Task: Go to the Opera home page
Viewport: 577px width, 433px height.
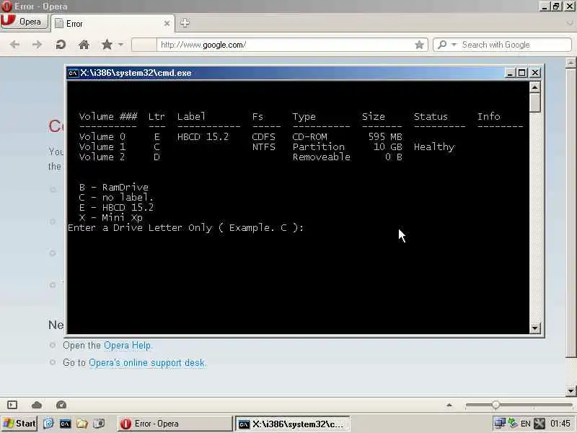Action: coord(84,45)
